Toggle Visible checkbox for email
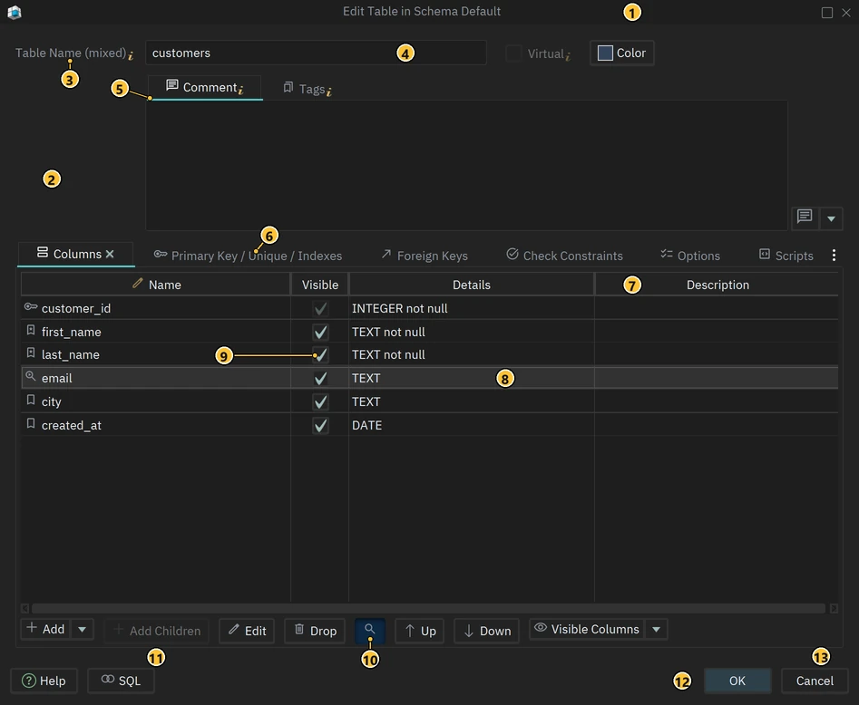 click(320, 378)
